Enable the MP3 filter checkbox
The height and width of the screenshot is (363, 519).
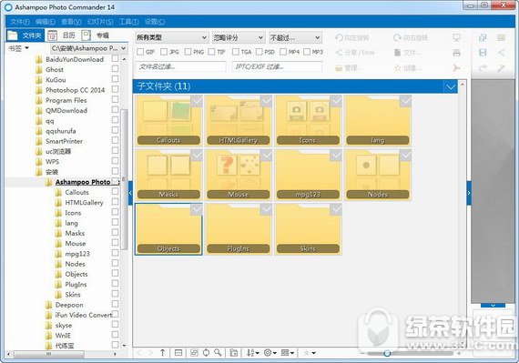307,52
